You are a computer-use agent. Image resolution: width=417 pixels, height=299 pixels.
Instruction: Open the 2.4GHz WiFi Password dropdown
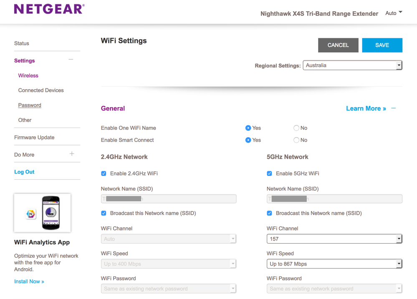pyautogui.click(x=169, y=289)
